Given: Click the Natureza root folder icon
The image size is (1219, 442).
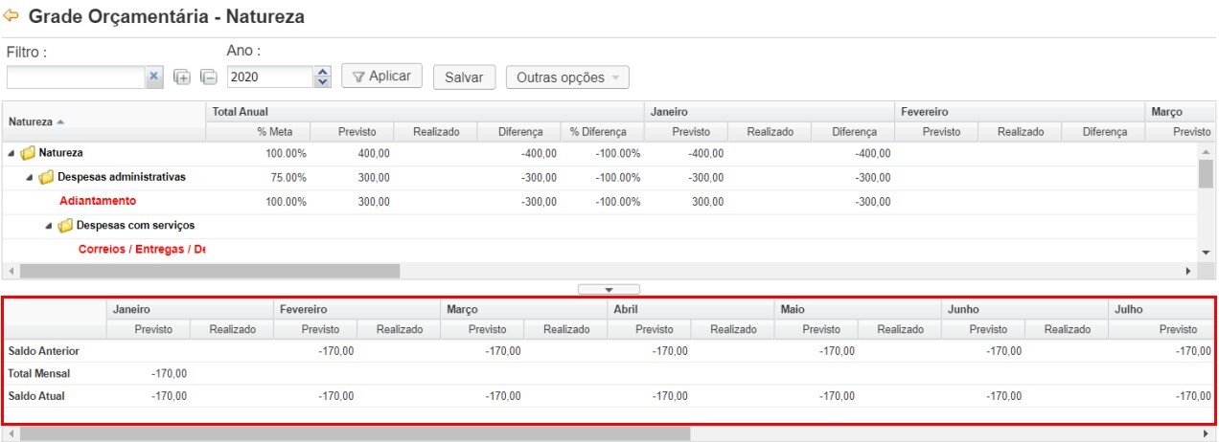Looking at the screenshot, I should point(28,153).
